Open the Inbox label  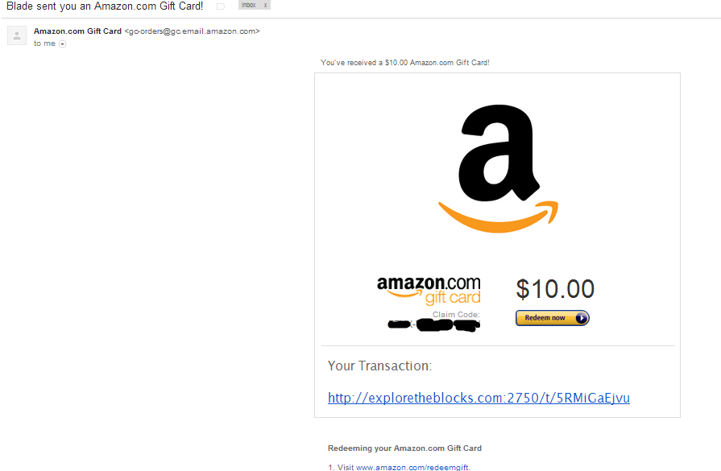pos(249,5)
